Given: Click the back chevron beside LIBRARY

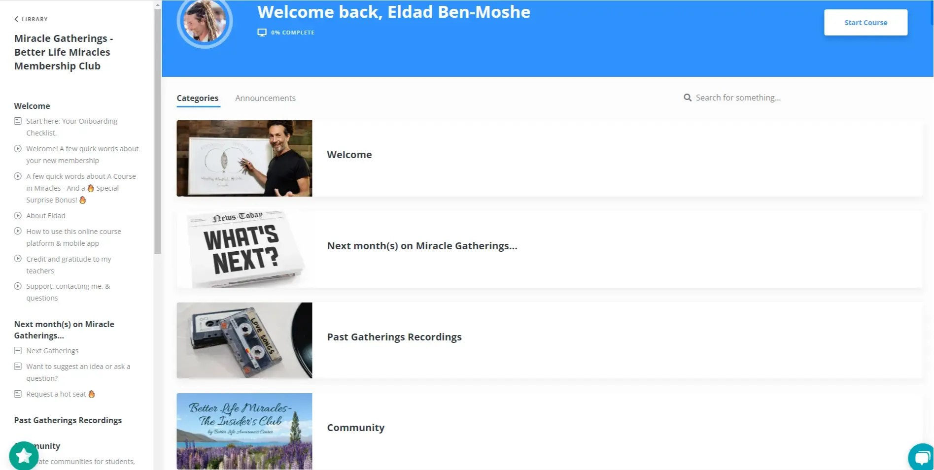Looking at the screenshot, I should 16,19.
